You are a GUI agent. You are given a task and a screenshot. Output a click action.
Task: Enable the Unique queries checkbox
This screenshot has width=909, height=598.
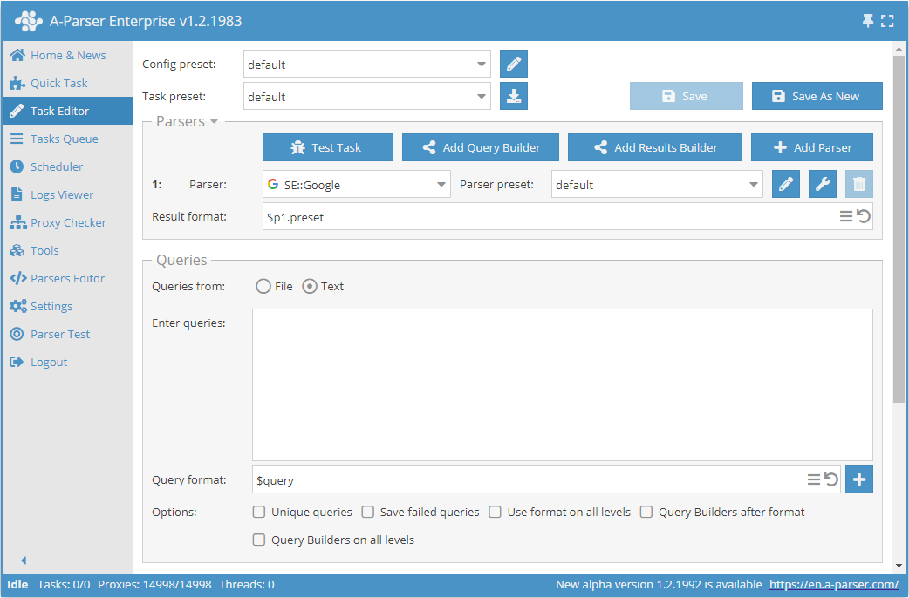point(257,512)
